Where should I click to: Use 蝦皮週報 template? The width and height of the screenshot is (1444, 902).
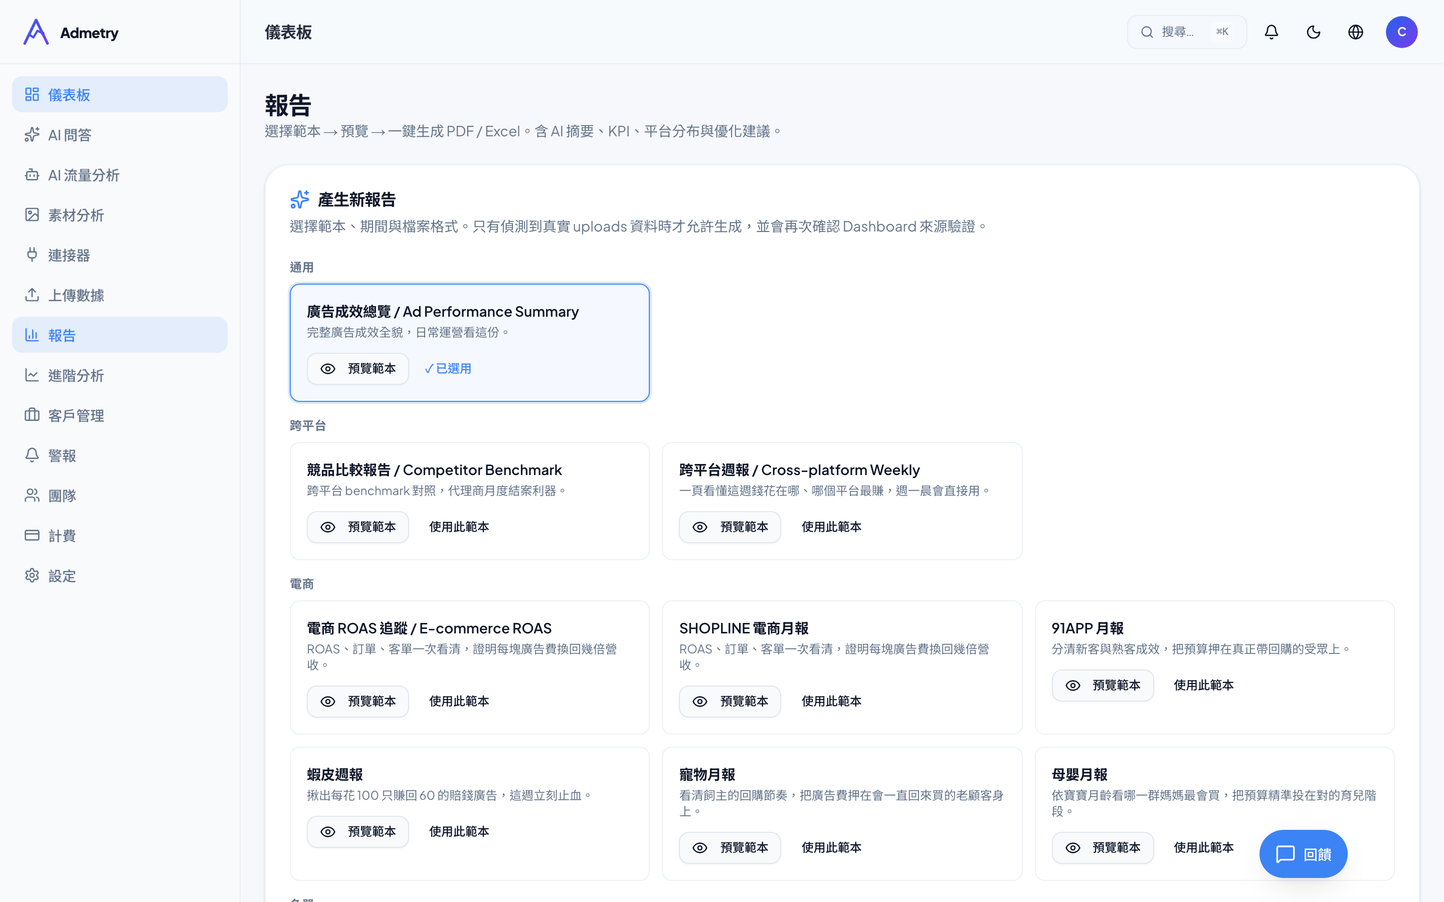459,832
